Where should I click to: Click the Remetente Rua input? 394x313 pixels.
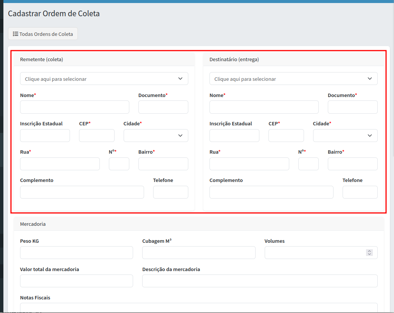60,164
